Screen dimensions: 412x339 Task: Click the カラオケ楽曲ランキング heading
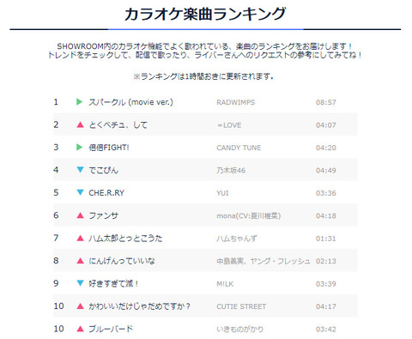coord(205,14)
